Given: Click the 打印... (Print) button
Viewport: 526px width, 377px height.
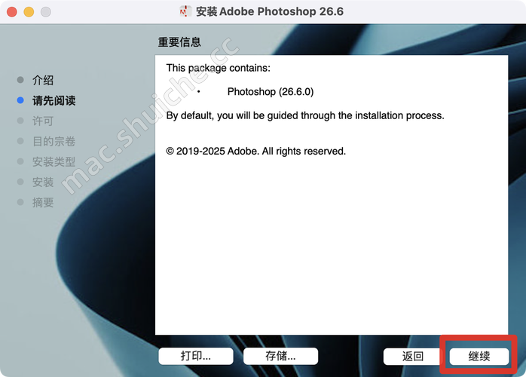Looking at the screenshot, I should point(196,356).
